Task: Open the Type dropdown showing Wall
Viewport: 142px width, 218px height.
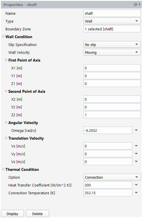Action: (x=112, y=21)
